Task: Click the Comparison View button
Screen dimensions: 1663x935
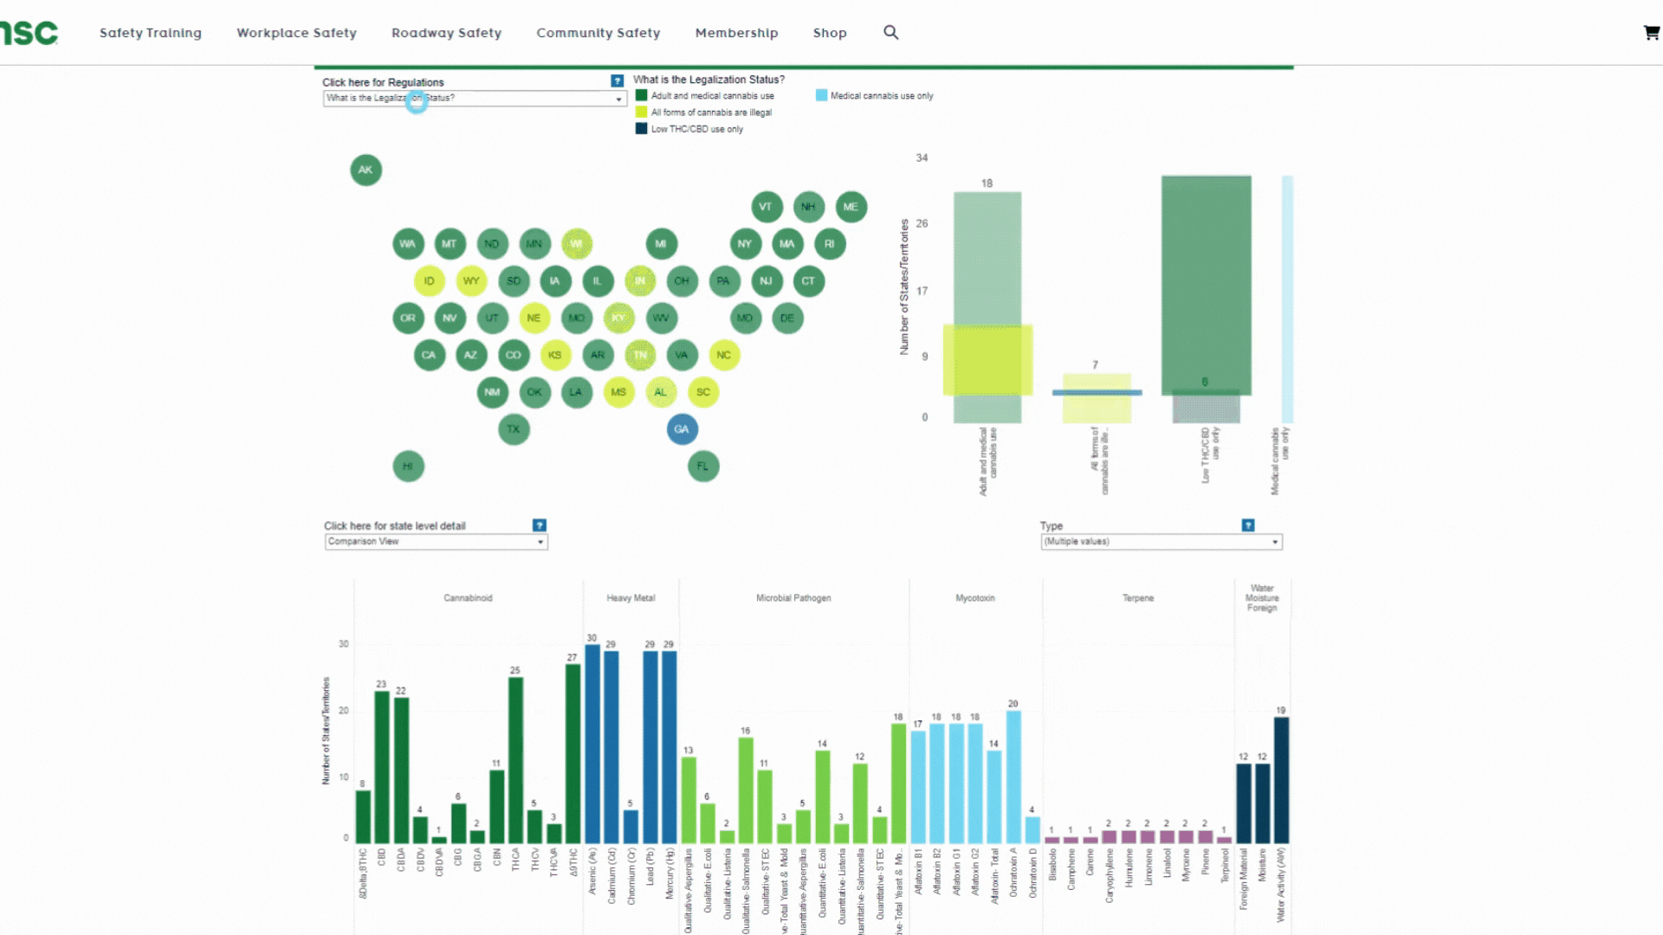Action: (x=434, y=541)
